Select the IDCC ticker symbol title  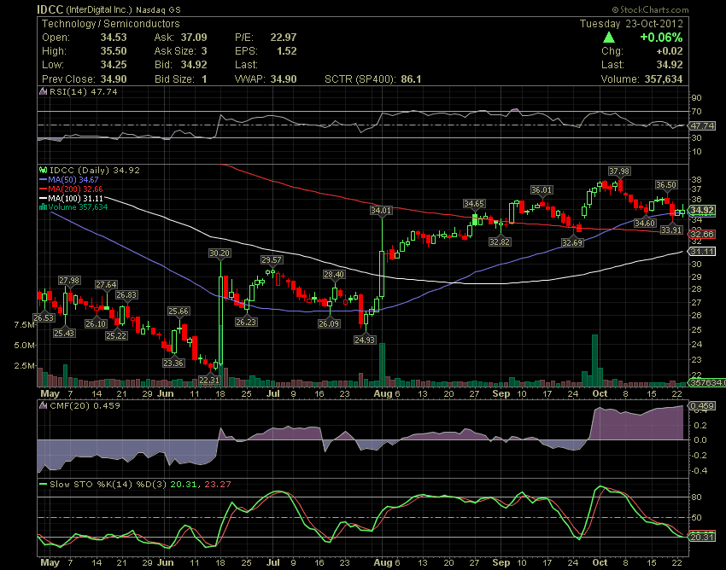click(x=50, y=9)
